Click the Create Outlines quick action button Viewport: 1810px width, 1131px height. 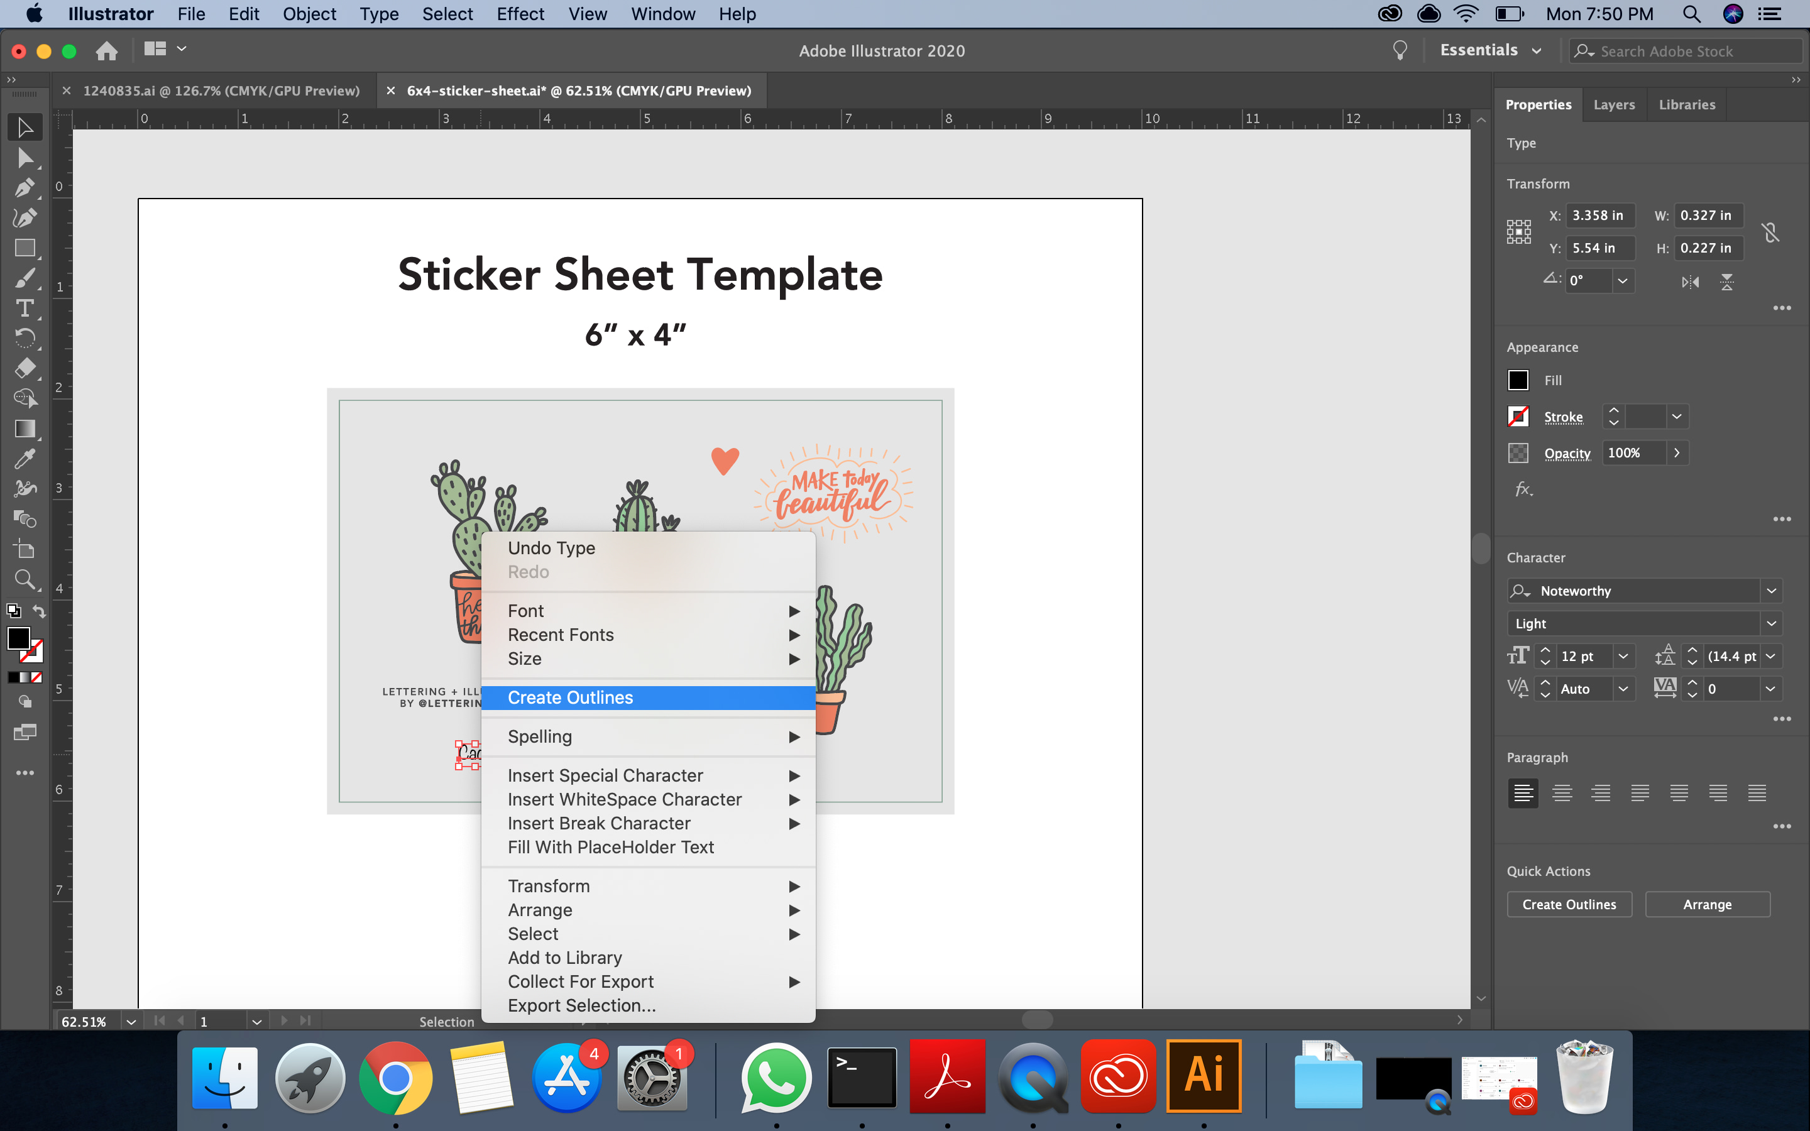point(1570,904)
